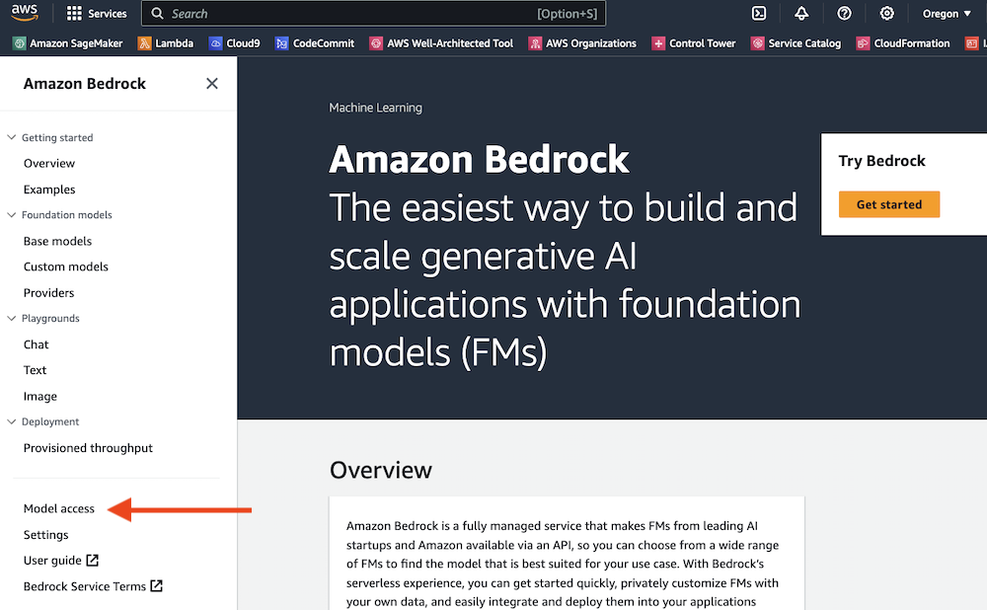
Task: Open the CloudShell terminal icon
Action: tap(759, 13)
